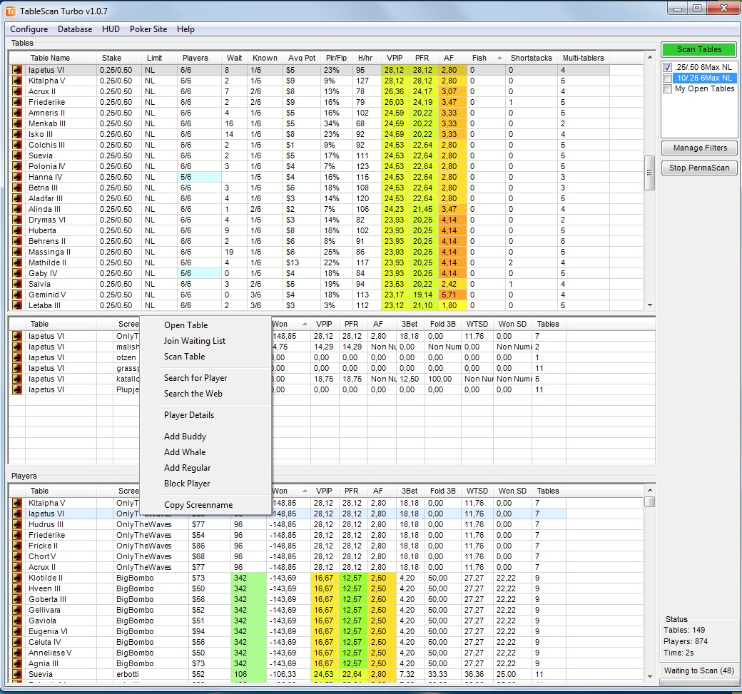
Task: Select the row icon for Hanna IV
Action: click(18, 177)
